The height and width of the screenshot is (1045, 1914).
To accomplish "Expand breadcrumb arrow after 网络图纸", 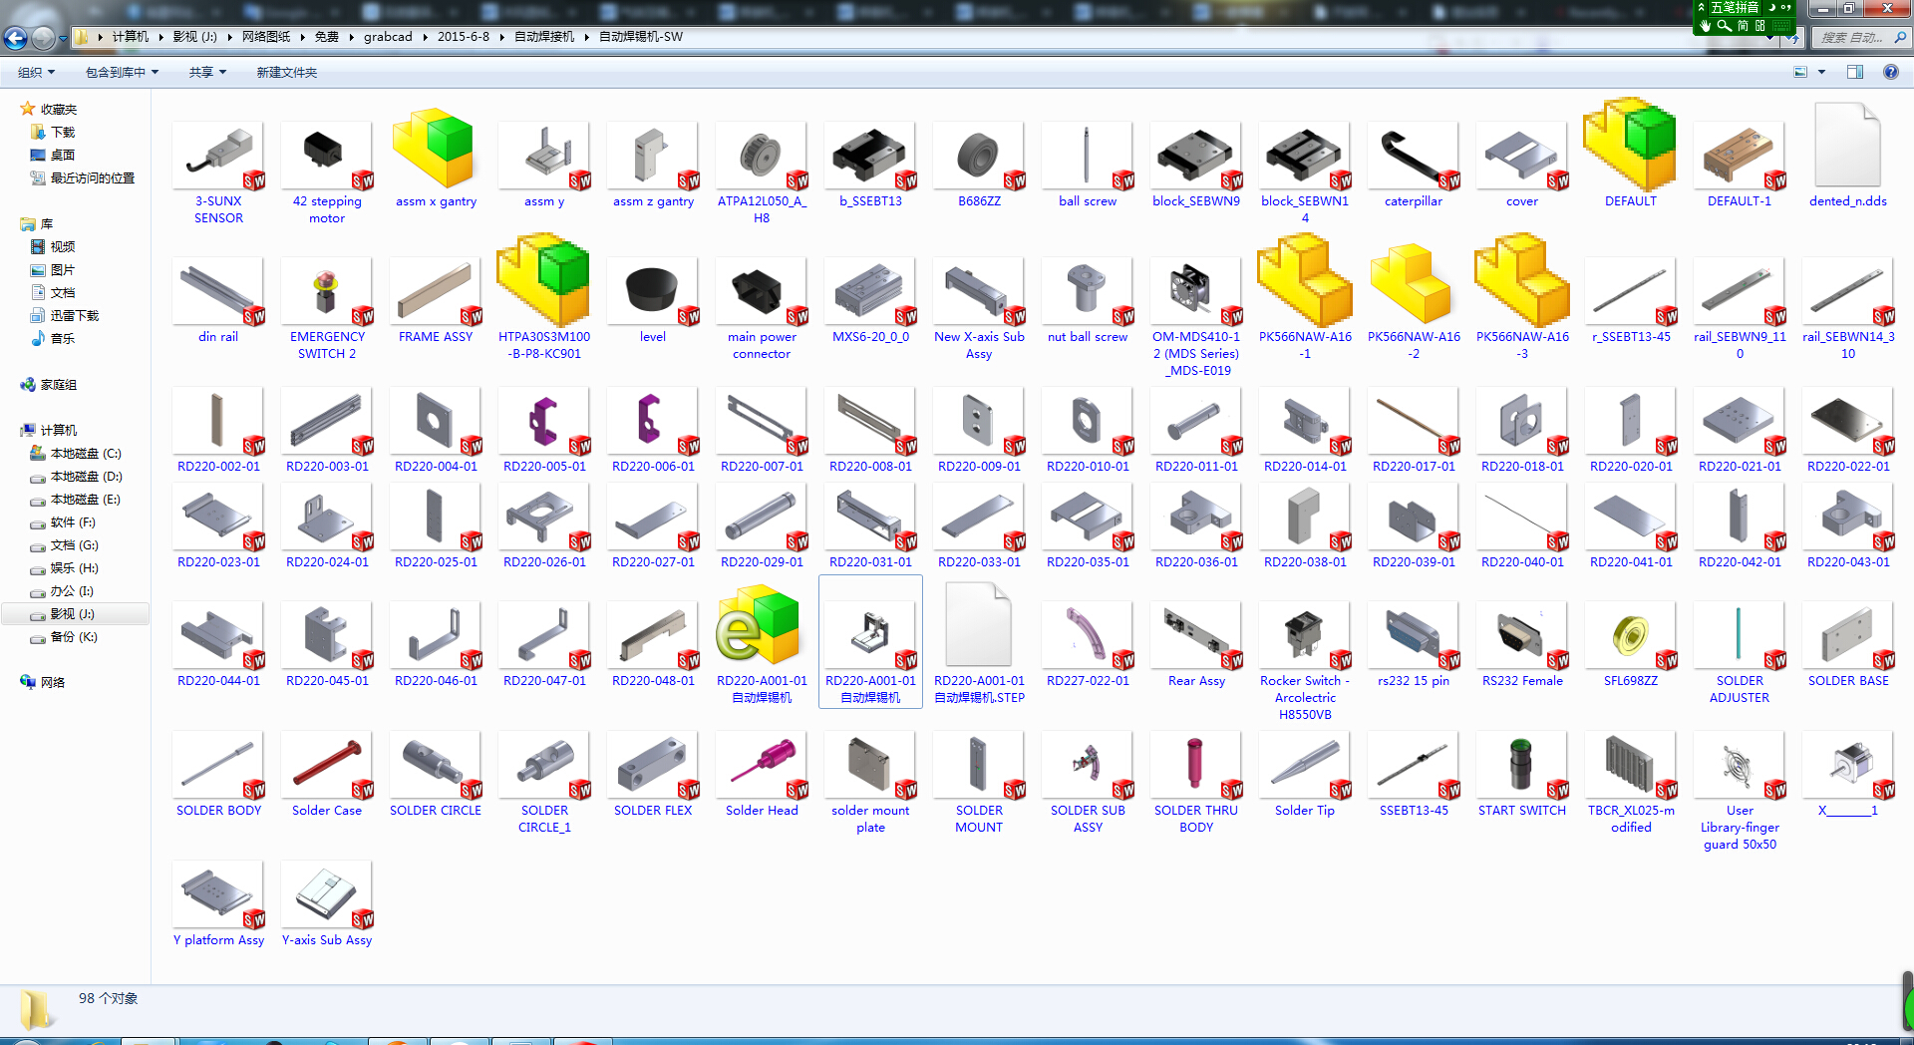I will coord(303,37).
